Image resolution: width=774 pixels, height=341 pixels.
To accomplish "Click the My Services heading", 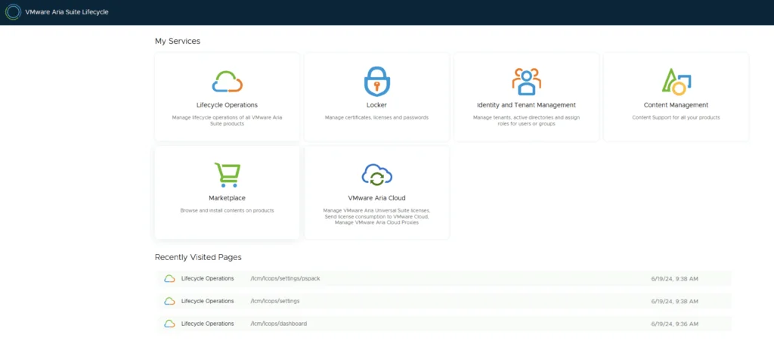I will 178,41.
